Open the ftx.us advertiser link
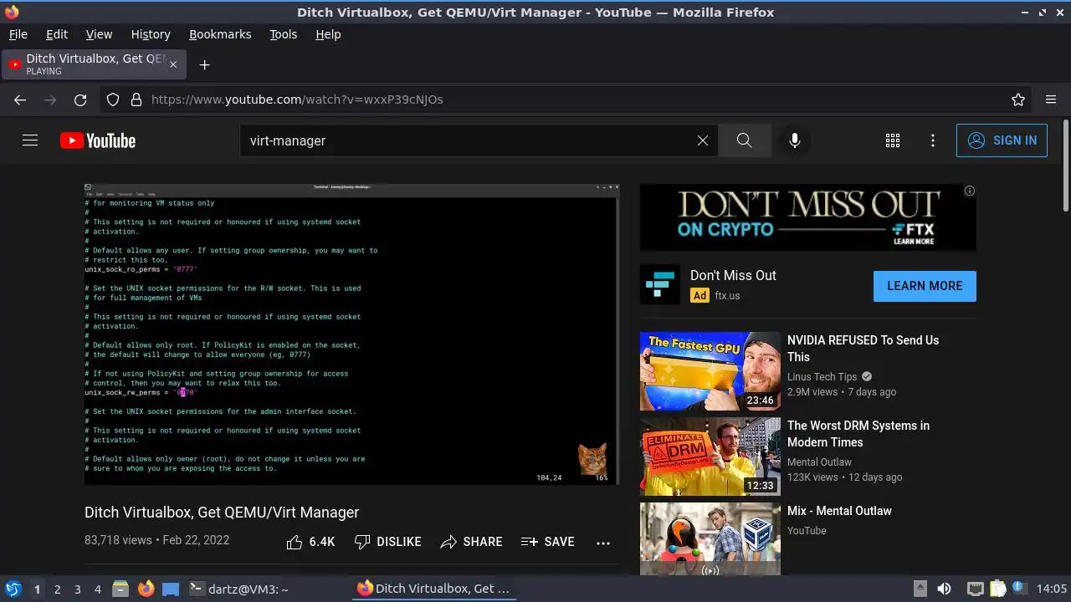1071x602 pixels. (727, 295)
